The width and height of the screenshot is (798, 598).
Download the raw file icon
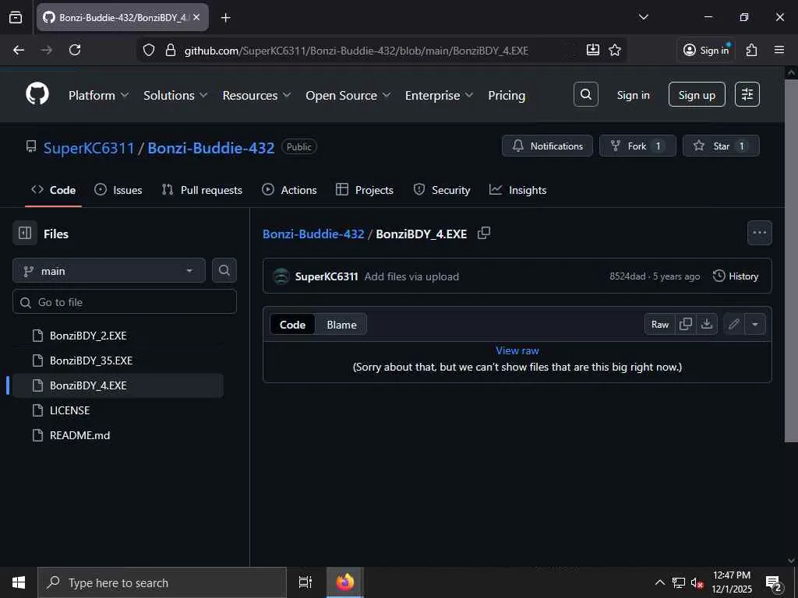pyautogui.click(x=707, y=325)
